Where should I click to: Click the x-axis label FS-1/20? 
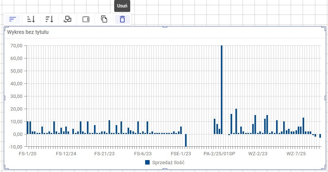point(28,154)
